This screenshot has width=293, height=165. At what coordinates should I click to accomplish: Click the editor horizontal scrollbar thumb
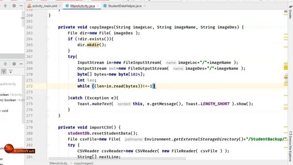click(117, 159)
